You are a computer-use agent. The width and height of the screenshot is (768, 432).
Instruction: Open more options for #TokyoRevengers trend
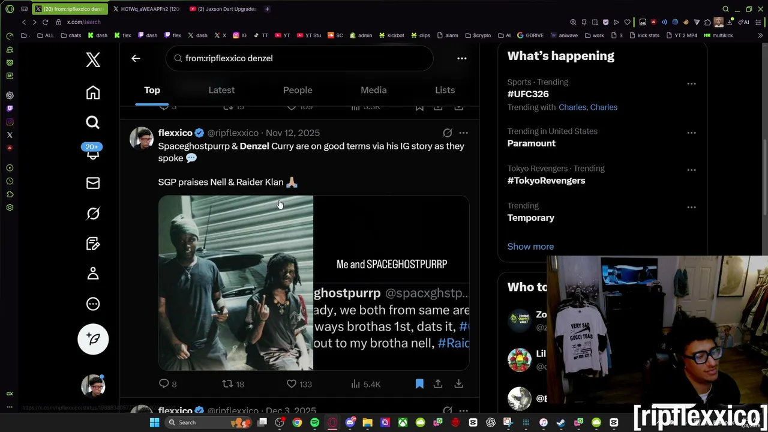click(691, 170)
